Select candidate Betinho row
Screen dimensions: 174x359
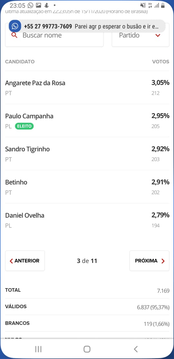pyautogui.click(x=87, y=187)
